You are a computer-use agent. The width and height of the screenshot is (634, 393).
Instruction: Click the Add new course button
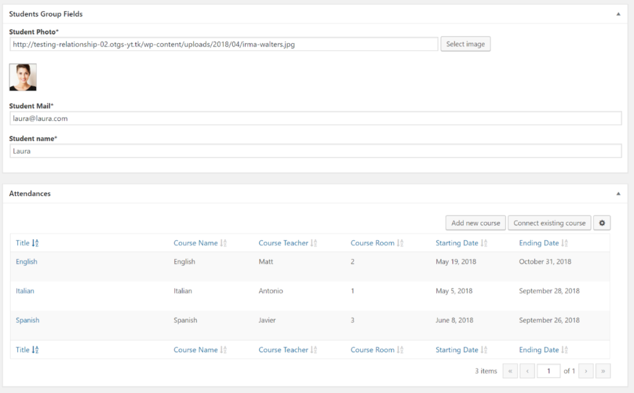coord(475,223)
